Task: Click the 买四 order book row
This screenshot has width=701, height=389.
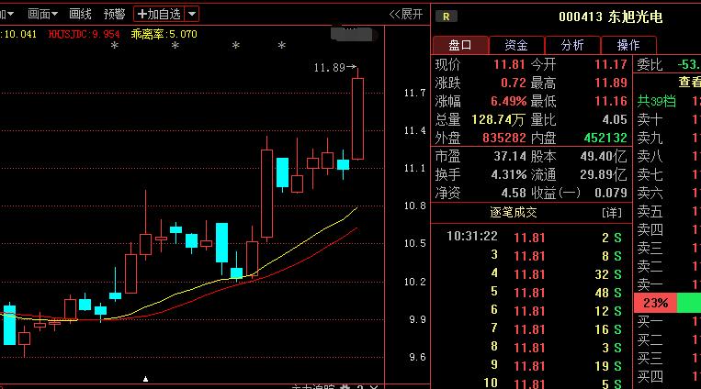Action: click(668, 376)
